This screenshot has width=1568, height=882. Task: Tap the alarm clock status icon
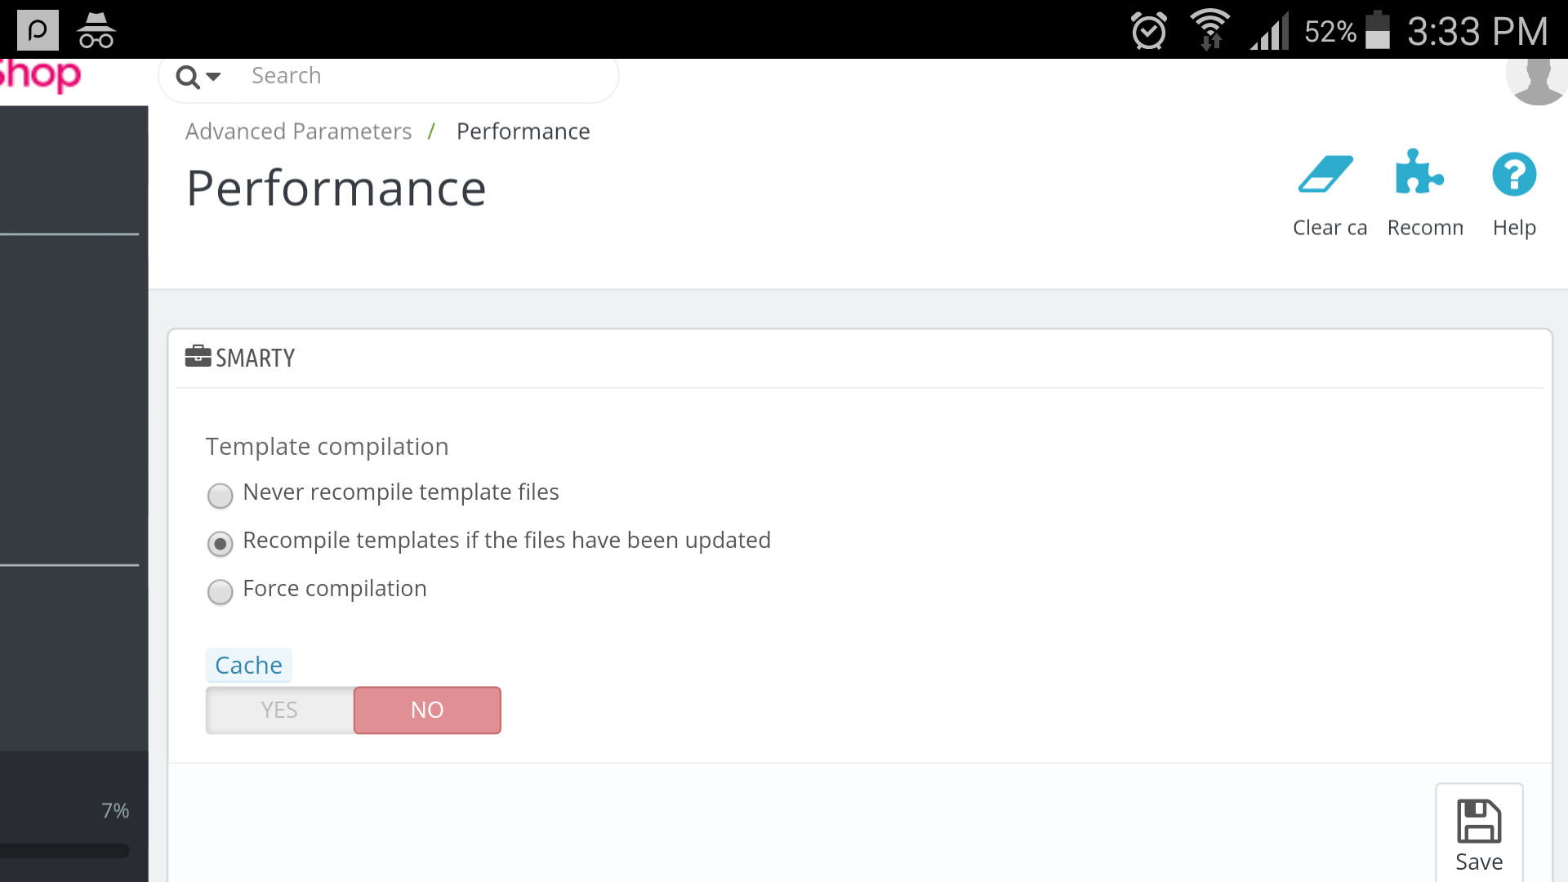[x=1149, y=31]
